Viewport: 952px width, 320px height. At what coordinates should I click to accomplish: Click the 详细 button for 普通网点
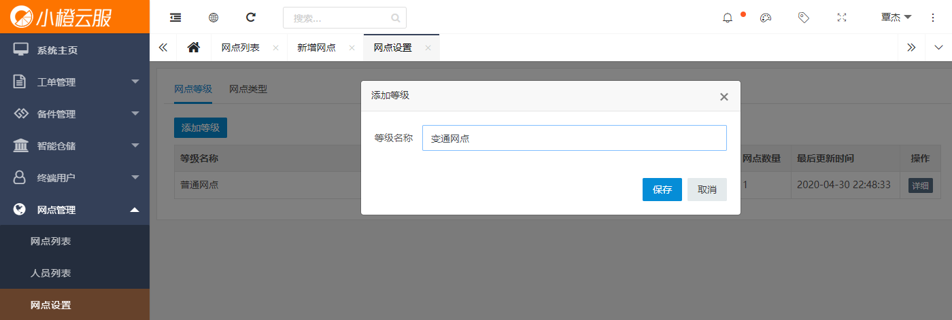[x=921, y=185]
